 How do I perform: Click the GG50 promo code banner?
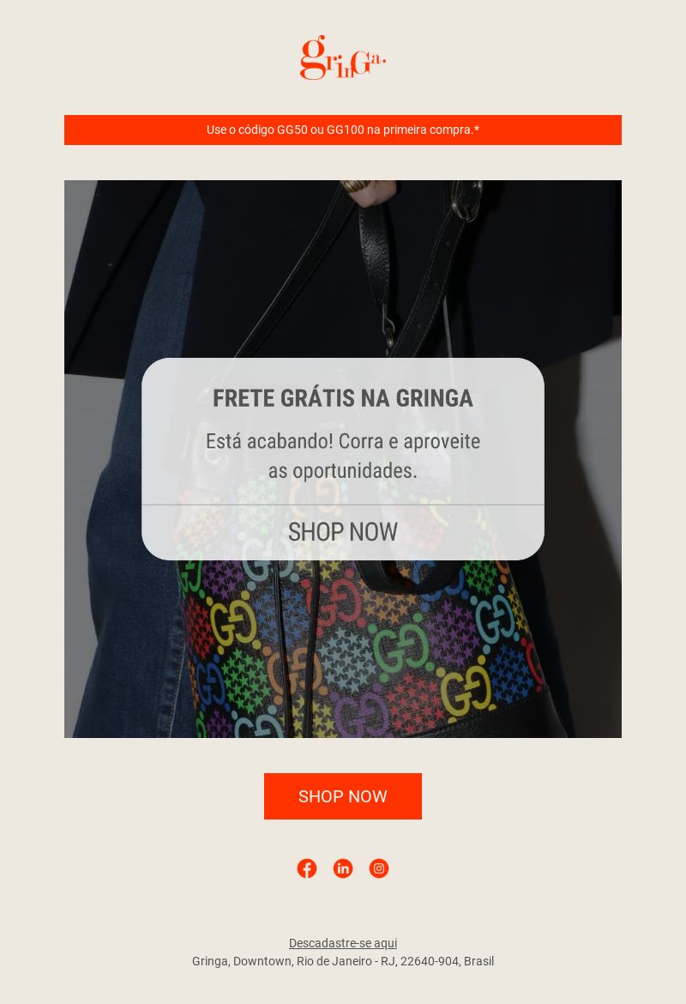(343, 130)
